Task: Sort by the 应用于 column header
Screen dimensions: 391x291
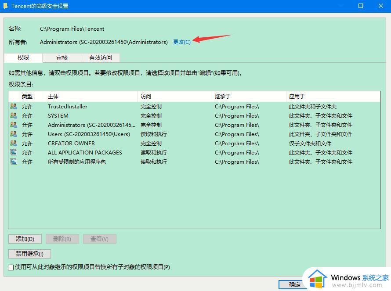Action: [333, 97]
